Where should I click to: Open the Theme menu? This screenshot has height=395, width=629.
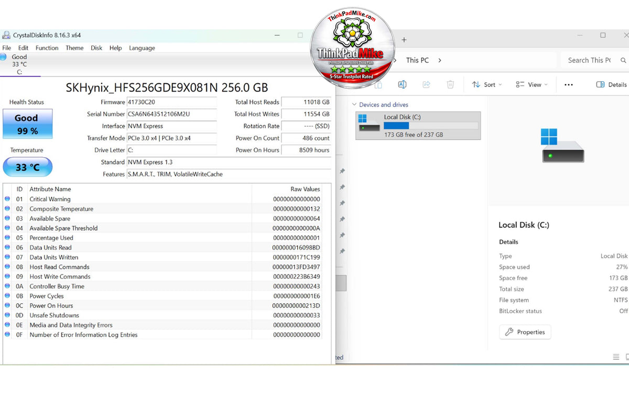tap(74, 48)
